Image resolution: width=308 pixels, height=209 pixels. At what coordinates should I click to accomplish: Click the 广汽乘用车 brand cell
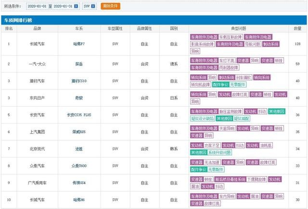(37, 183)
